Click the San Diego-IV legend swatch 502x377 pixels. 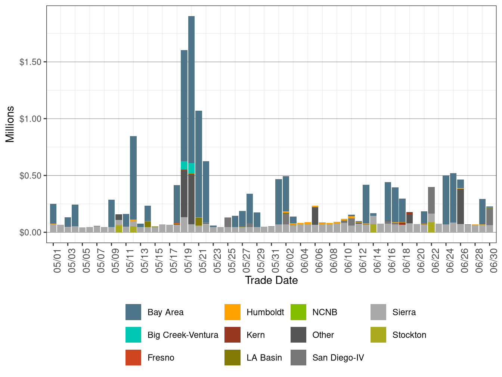298,358
